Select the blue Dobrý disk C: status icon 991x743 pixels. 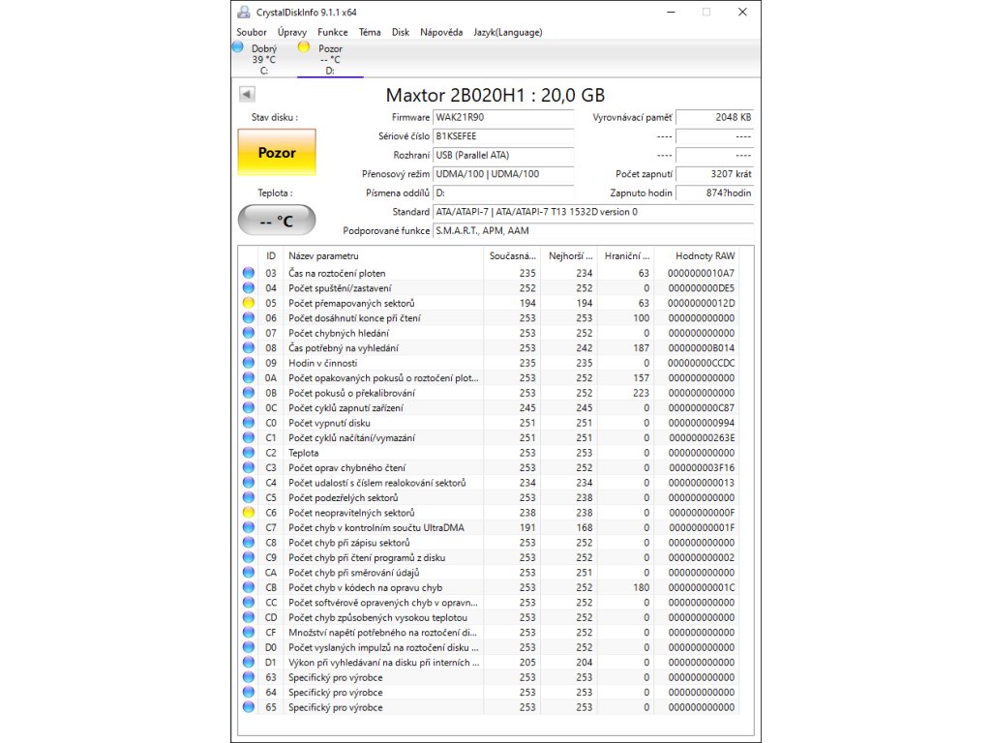coord(238,46)
